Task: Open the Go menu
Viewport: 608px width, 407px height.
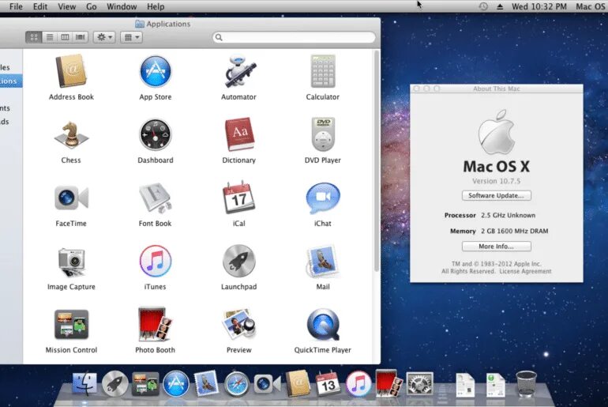Action: click(x=92, y=6)
